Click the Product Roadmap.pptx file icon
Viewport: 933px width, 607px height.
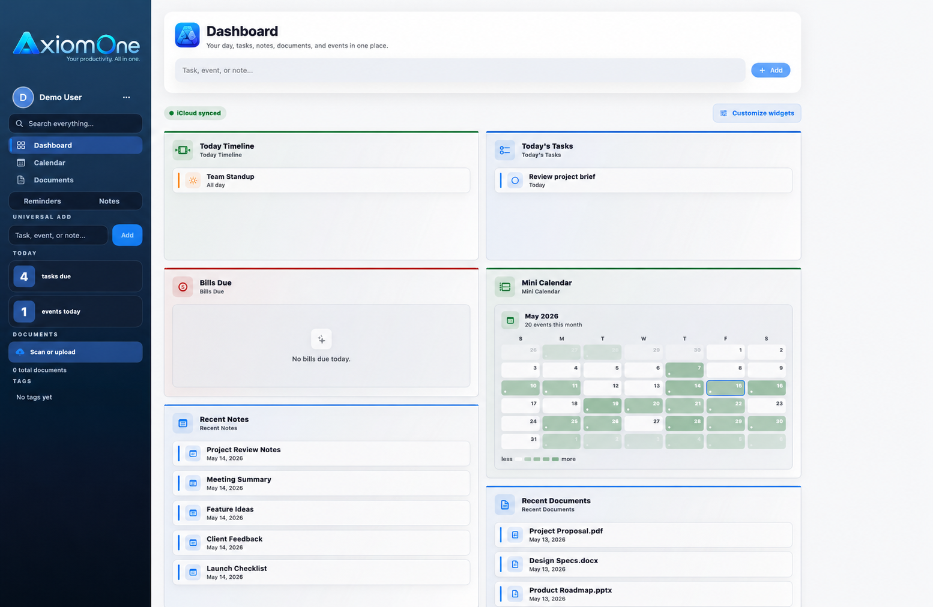(x=515, y=594)
